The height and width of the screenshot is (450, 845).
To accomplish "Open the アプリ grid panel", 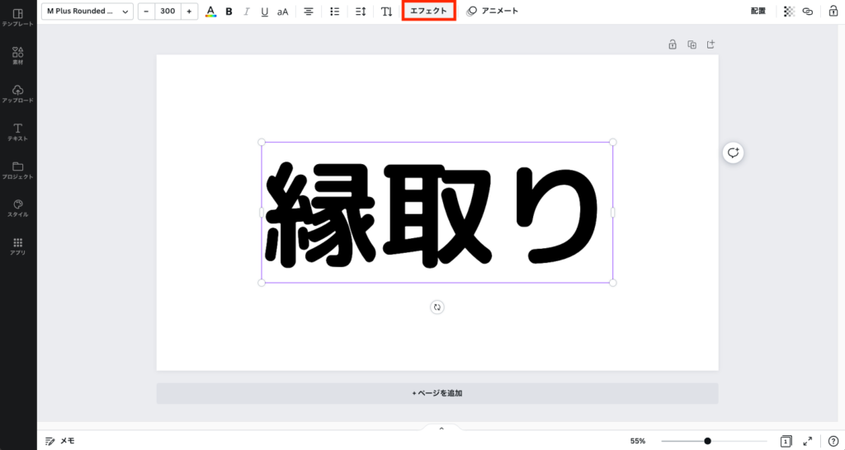I will click(17, 246).
